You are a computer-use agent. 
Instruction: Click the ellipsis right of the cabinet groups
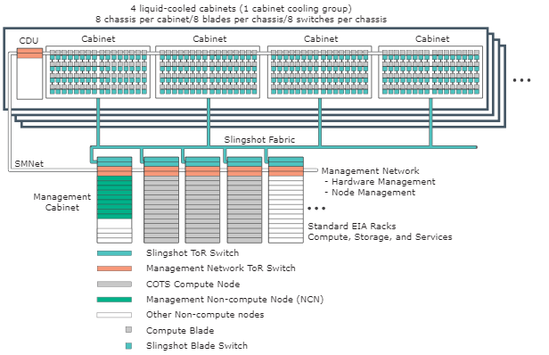tap(521, 80)
